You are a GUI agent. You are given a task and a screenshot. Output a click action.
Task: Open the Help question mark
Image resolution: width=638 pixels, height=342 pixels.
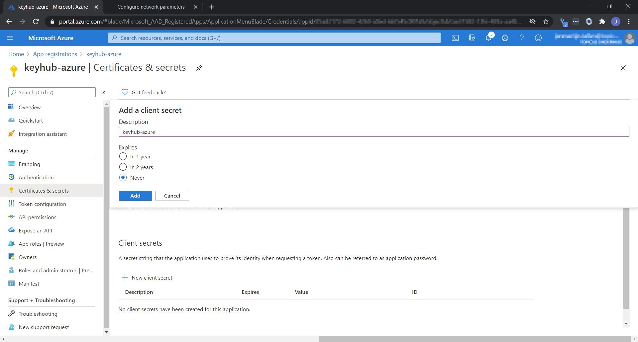click(522, 38)
